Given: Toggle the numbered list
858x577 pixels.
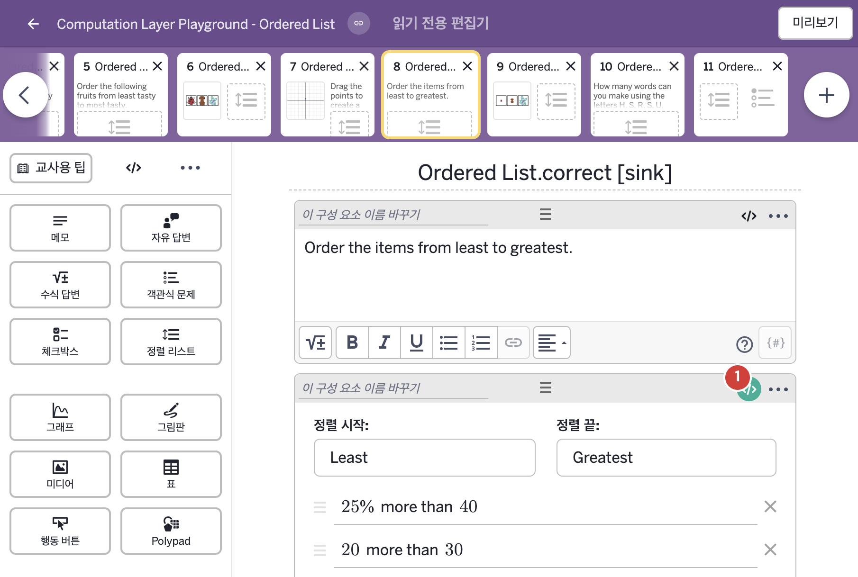Looking at the screenshot, I should 481,343.
